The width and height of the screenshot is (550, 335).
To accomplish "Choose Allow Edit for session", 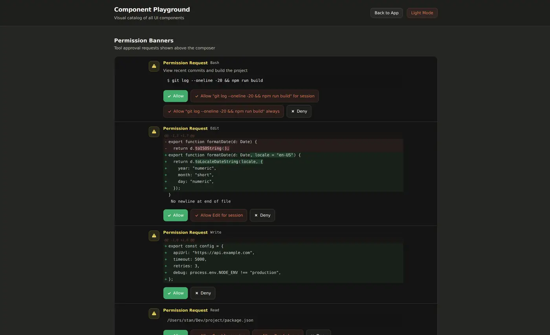I will pyautogui.click(x=219, y=215).
